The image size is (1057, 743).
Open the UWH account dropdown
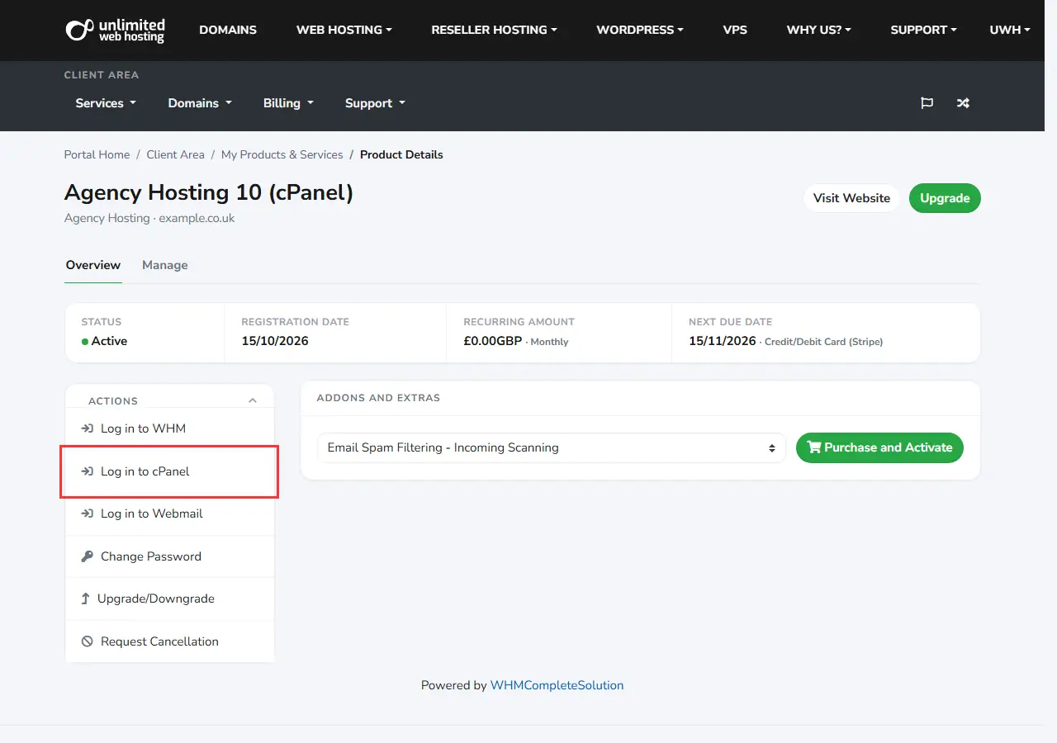click(x=1010, y=30)
